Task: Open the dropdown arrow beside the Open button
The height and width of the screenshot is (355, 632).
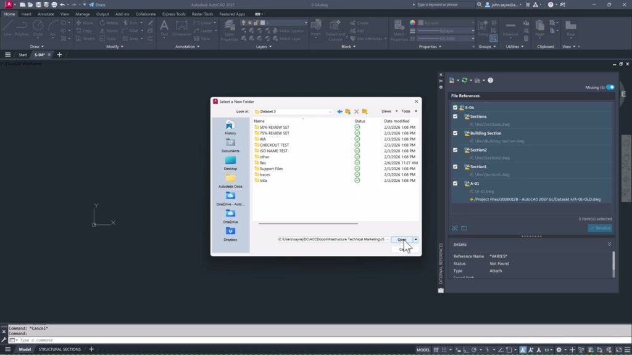Action: click(415, 240)
